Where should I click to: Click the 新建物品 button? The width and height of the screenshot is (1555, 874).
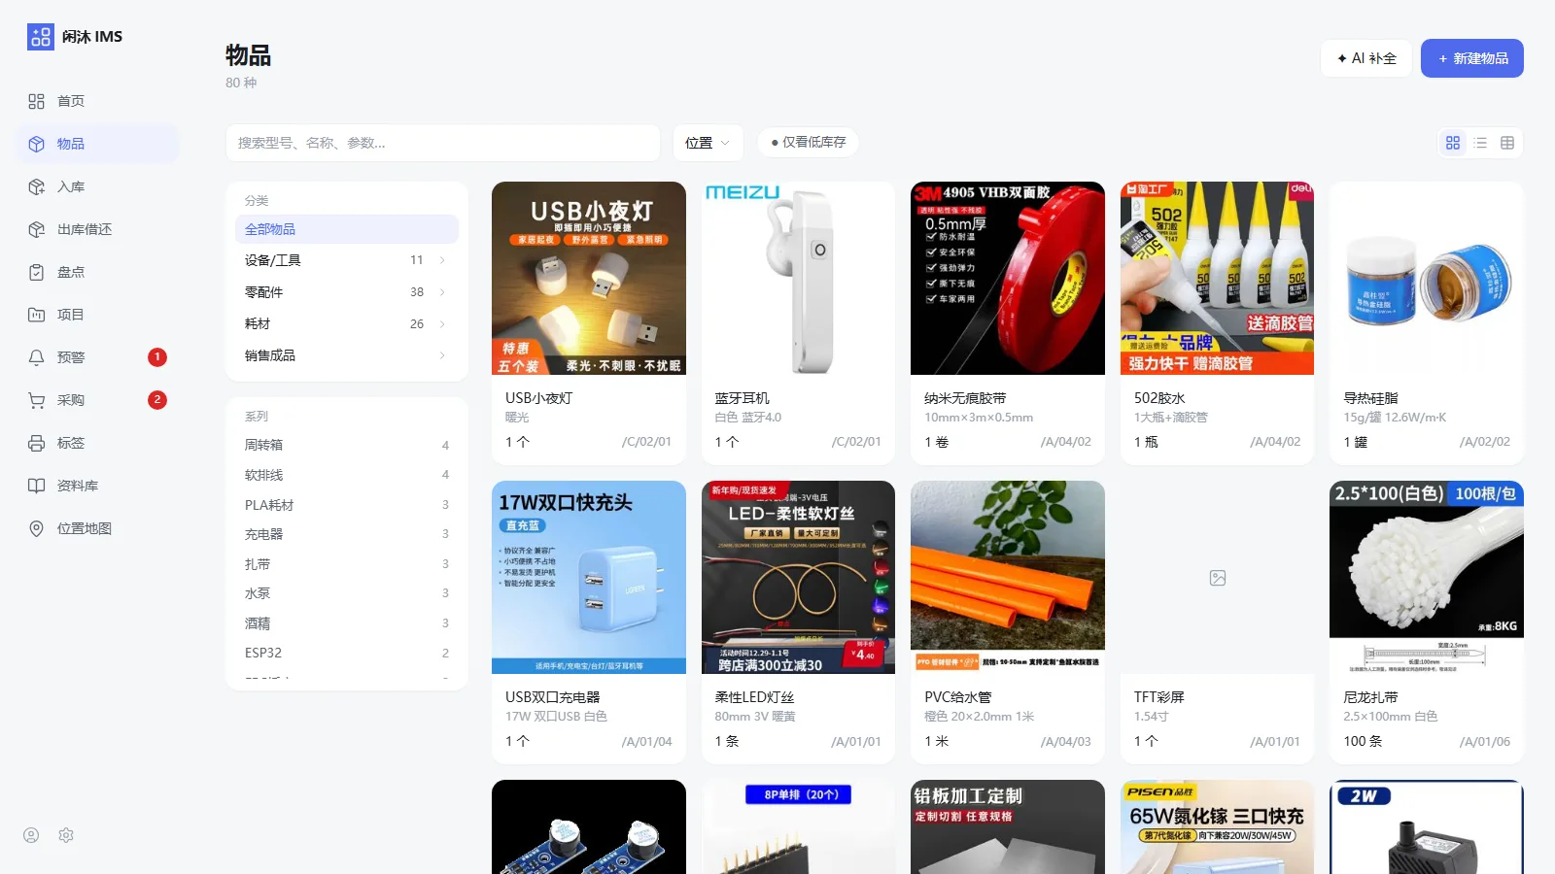[1472, 58]
